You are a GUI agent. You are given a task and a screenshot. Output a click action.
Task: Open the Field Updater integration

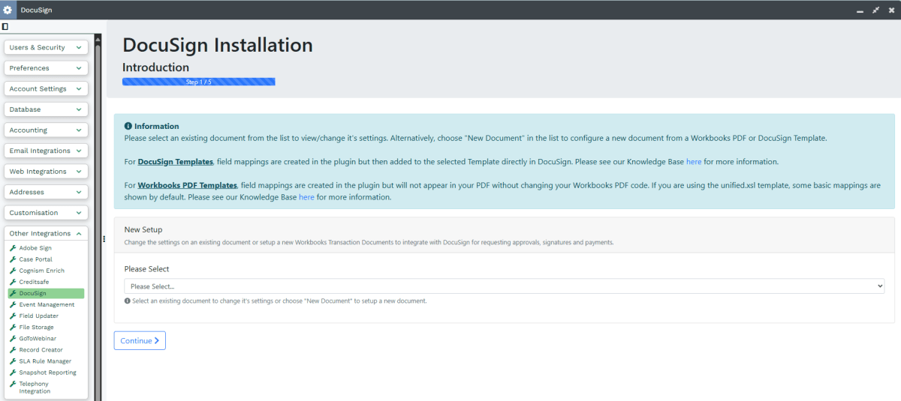click(x=38, y=316)
